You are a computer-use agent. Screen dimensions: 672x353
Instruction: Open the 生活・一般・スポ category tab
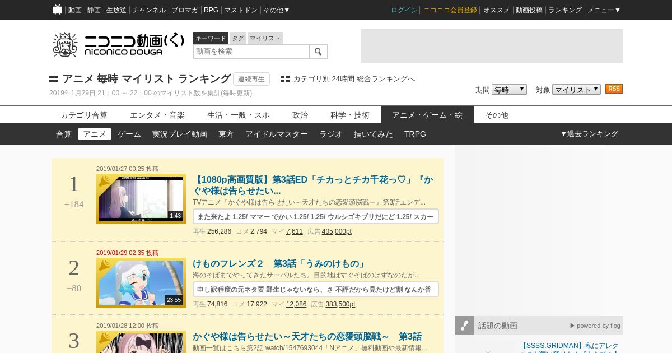(x=239, y=115)
